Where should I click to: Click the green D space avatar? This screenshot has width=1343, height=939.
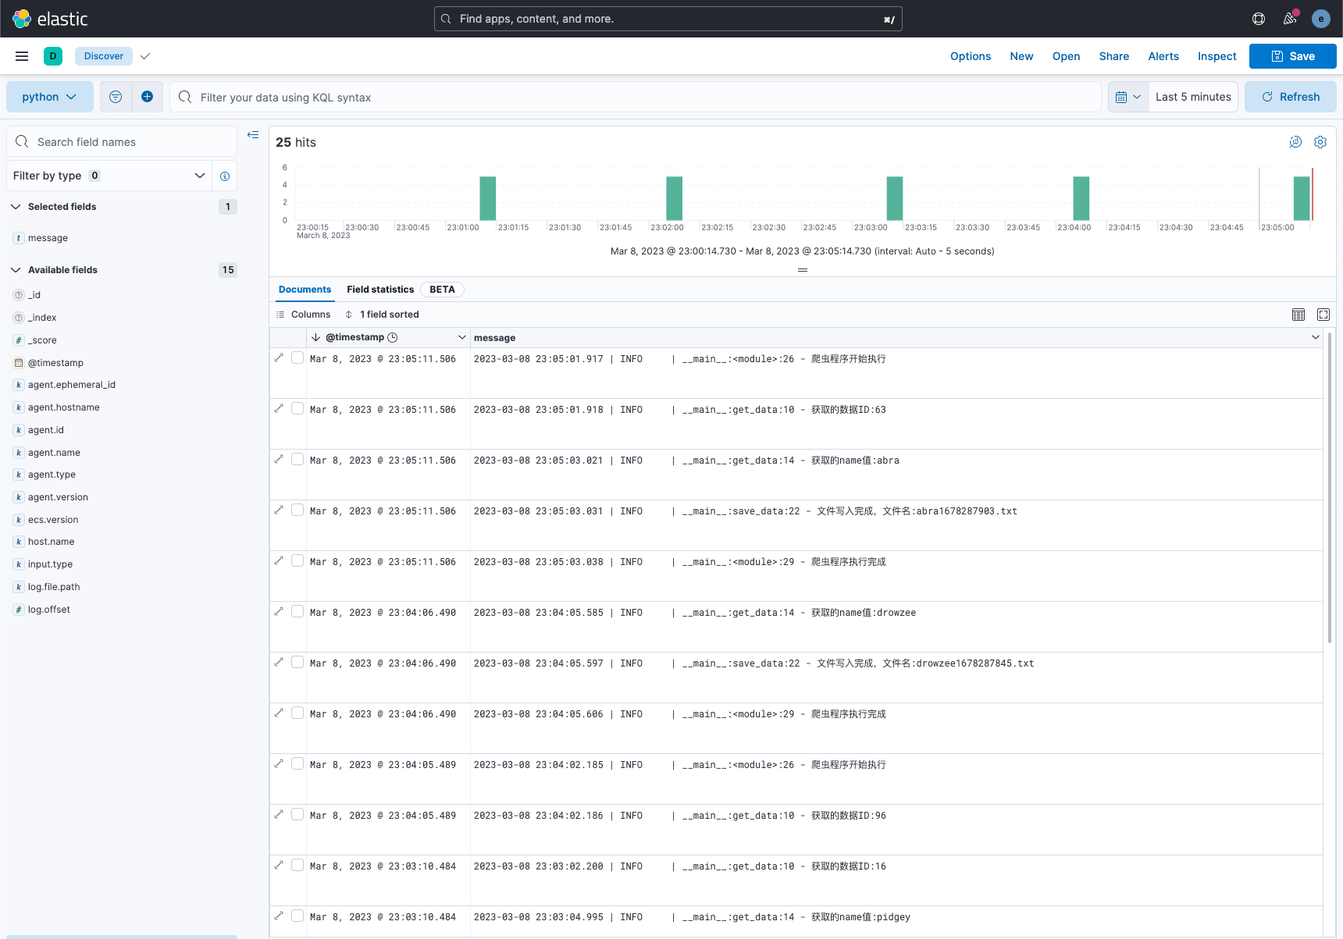pos(53,56)
